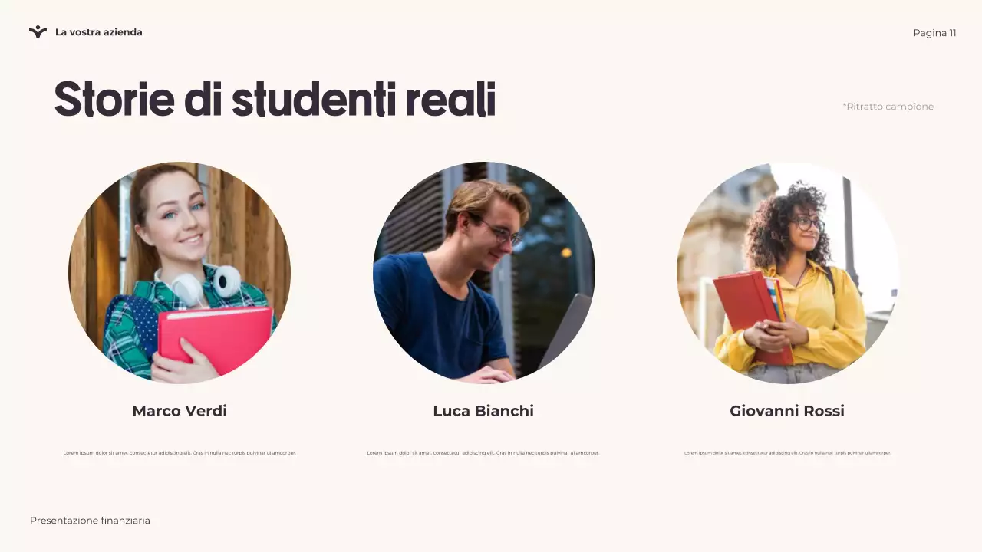Select the lorem ipsum text under Giovanni Rossi
The image size is (982, 552).
point(787,453)
